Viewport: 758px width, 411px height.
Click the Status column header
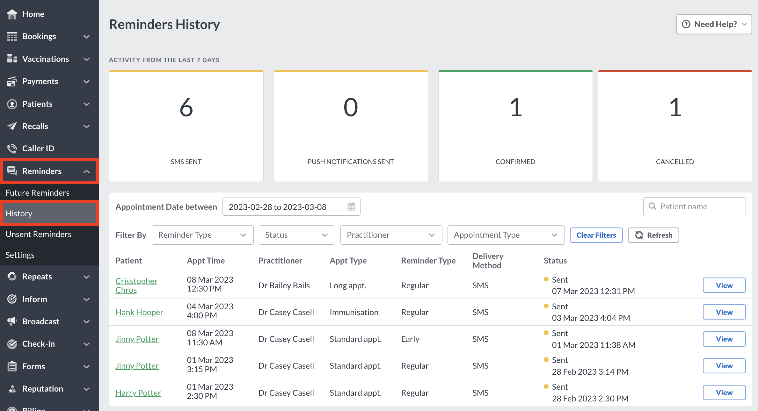[x=555, y=261]
